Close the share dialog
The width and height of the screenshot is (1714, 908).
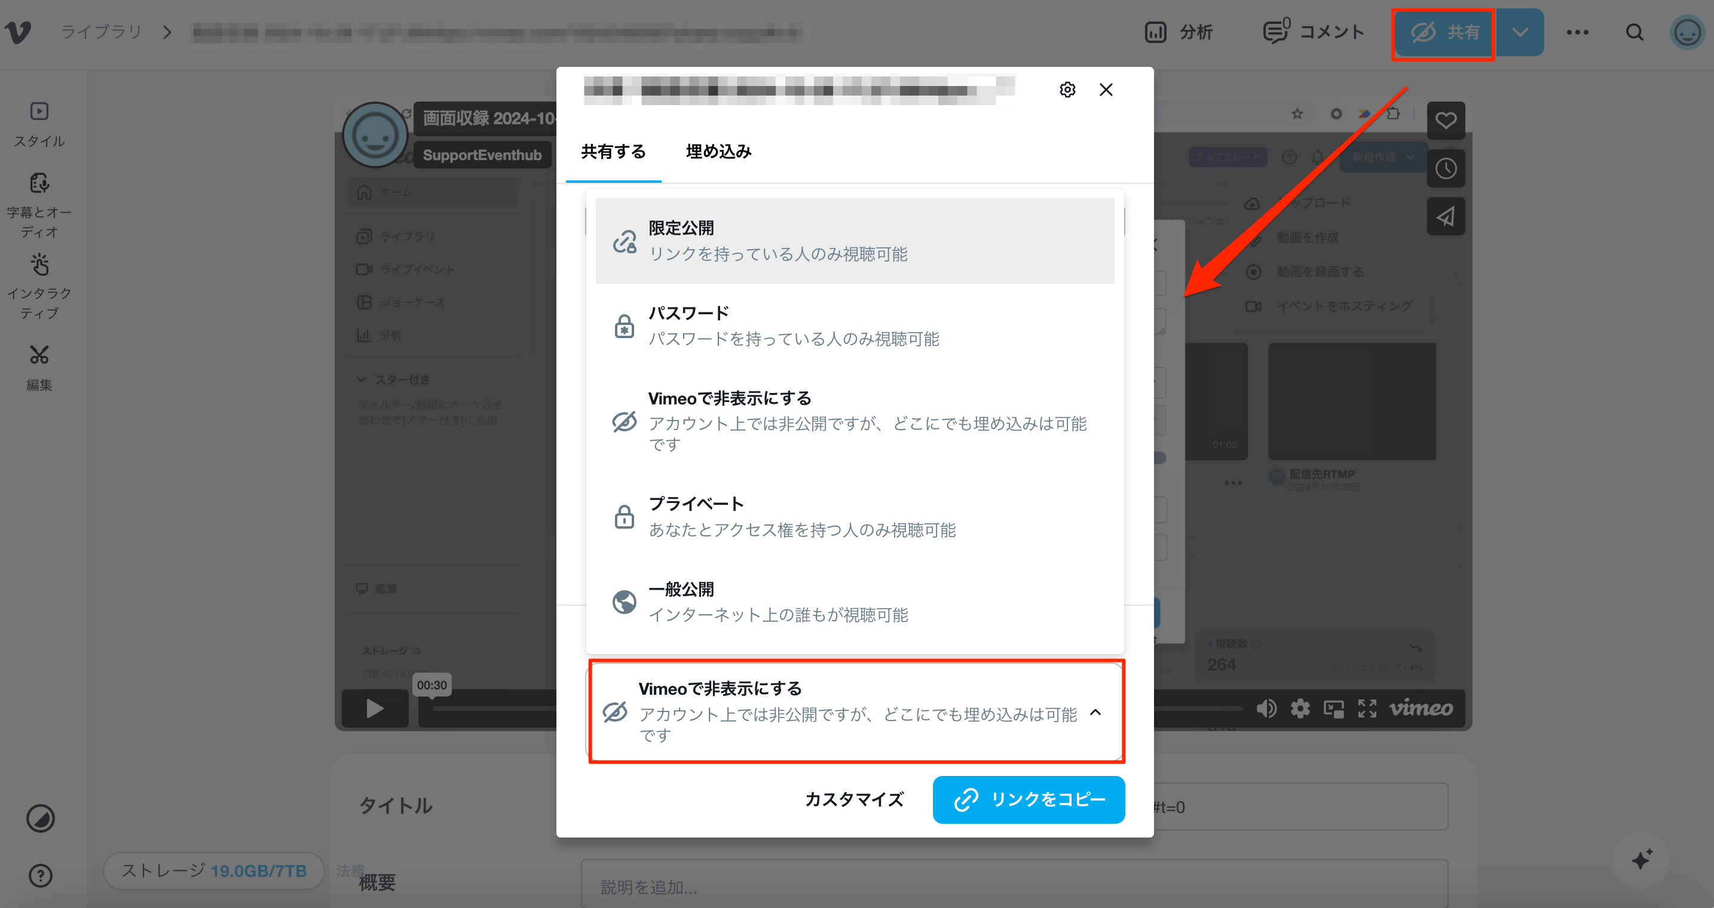click(1106, 90)
